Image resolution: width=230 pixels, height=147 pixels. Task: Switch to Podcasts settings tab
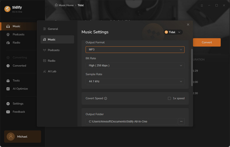[57, 50]
